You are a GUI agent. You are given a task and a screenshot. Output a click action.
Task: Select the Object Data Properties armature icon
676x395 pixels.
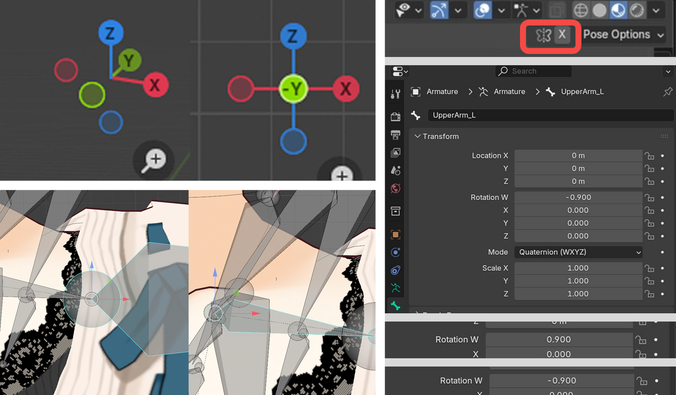395,288
